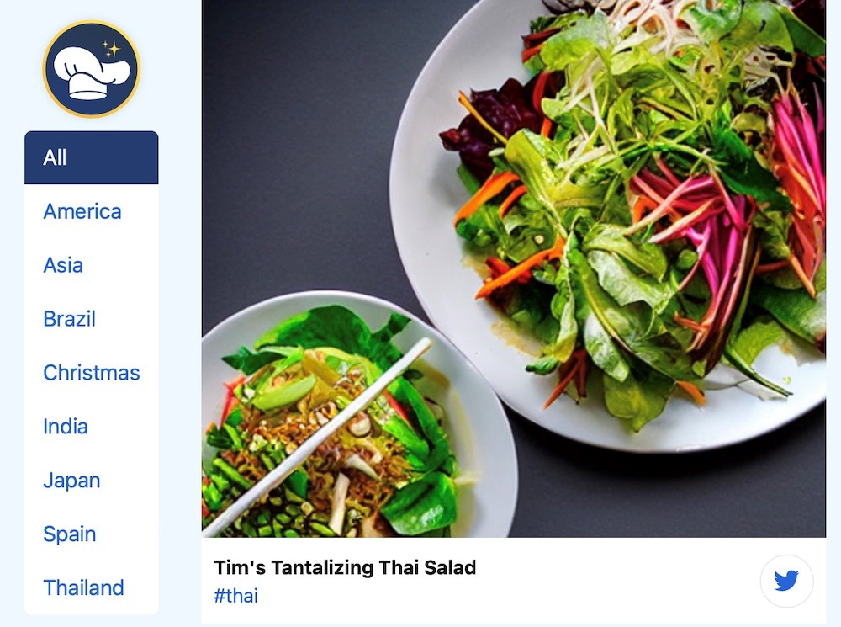Select the All category tab
Image resolution: width=841 pixels, height=627 pixels.
[91, 158]
